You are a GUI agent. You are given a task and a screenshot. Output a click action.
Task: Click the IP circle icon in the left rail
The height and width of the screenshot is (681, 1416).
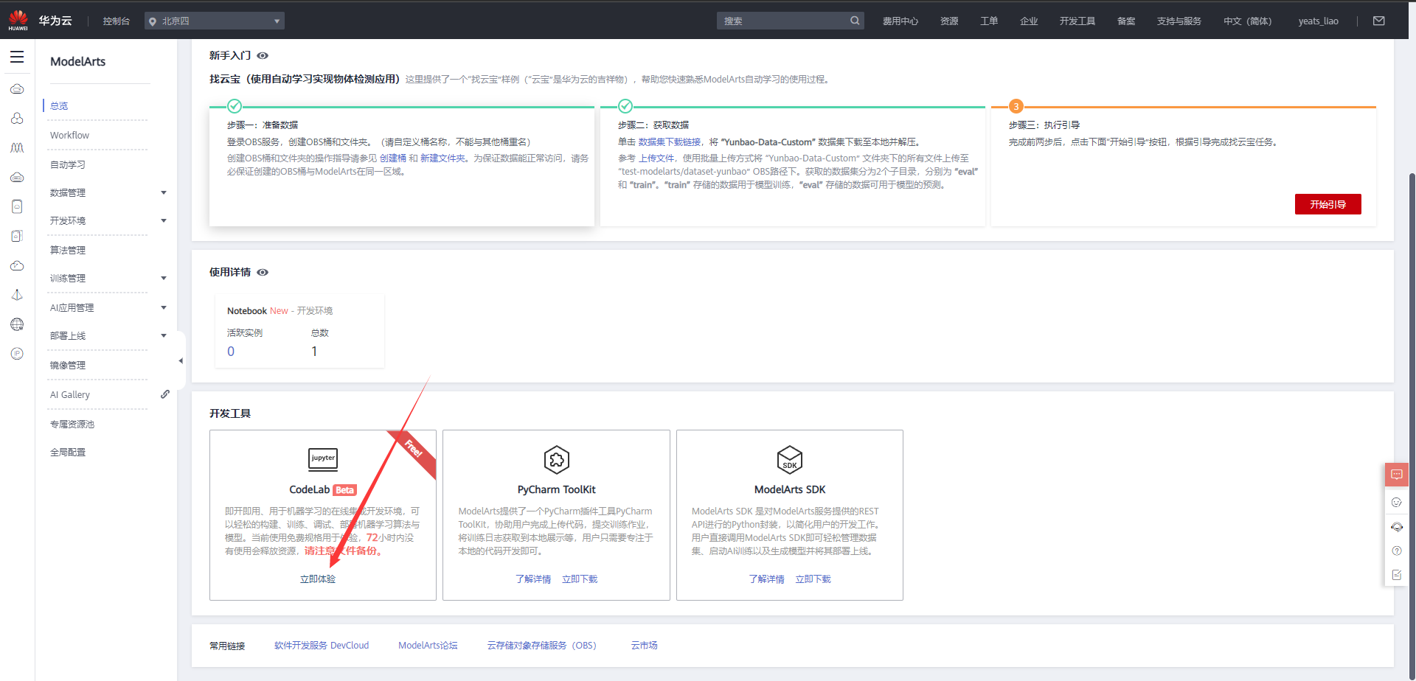(x=17, y=354)
